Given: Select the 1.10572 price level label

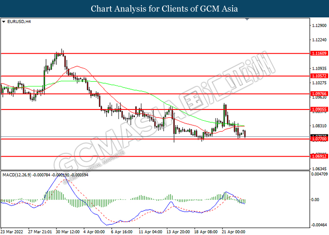Looking at the screenshot, I should pyautogui.click(x=319, y=76).
